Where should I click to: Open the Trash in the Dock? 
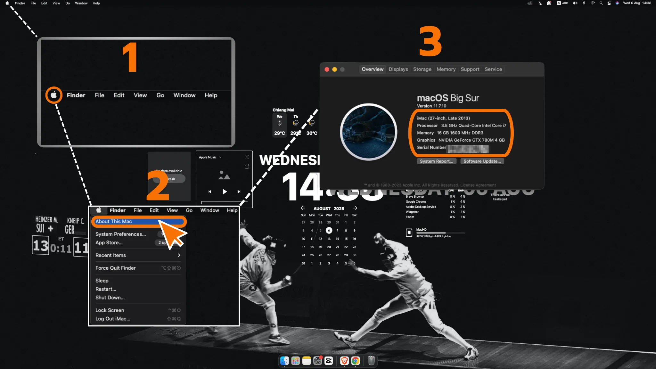click(x=371, y=361)
